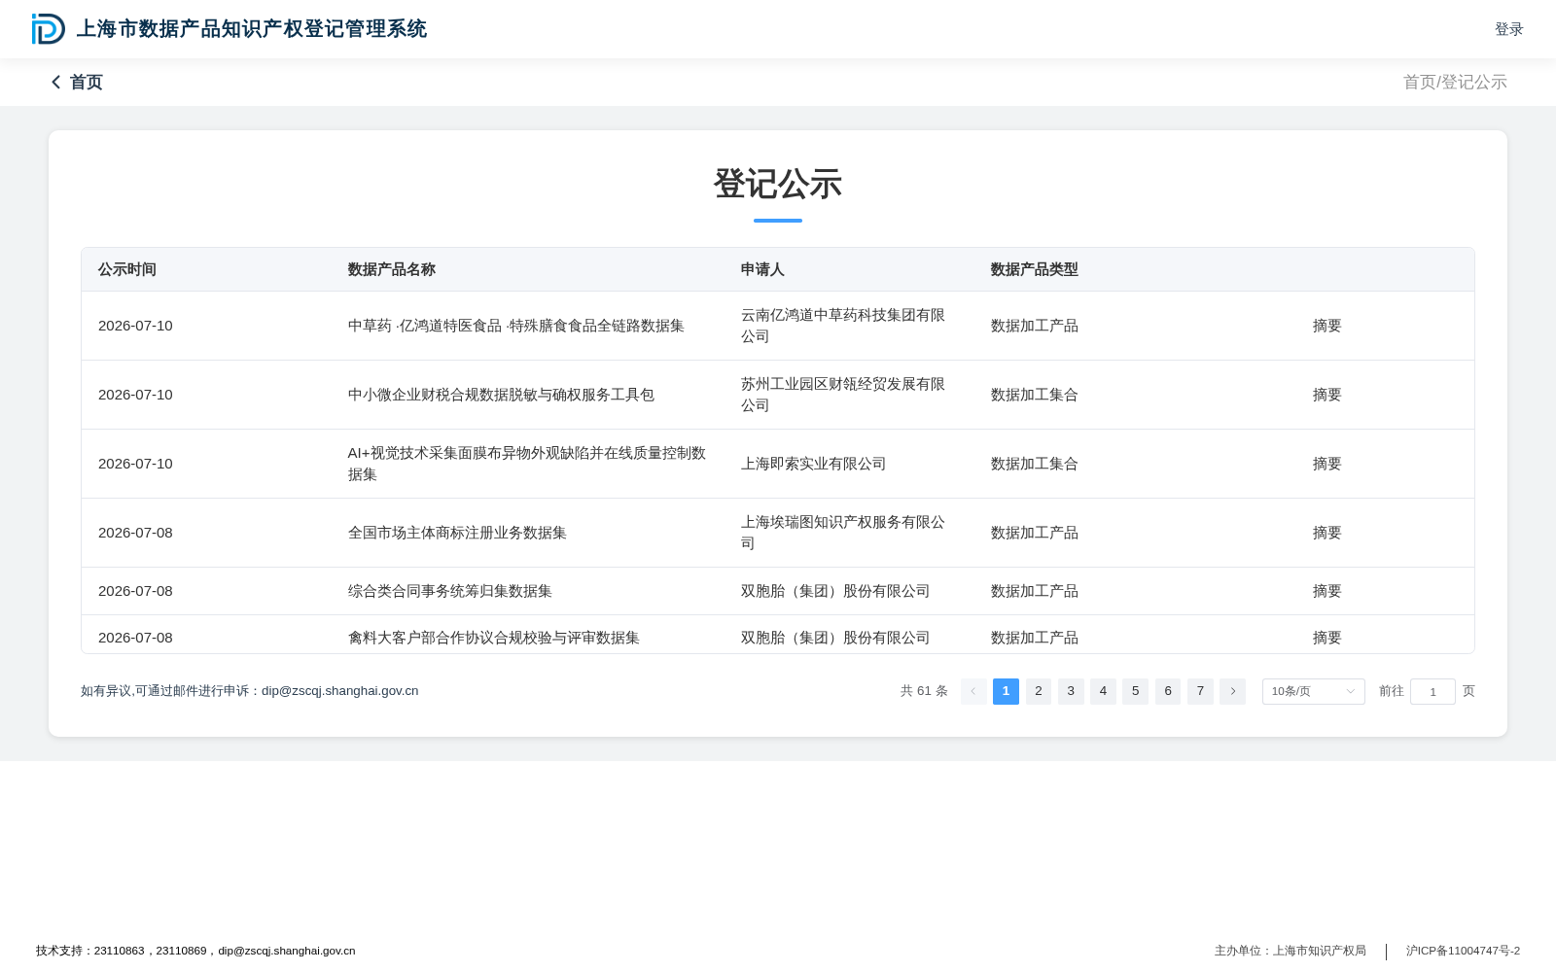1556x972 pixels.
Task: Click the 数据产品名称 column header
Action: point(392,269)
